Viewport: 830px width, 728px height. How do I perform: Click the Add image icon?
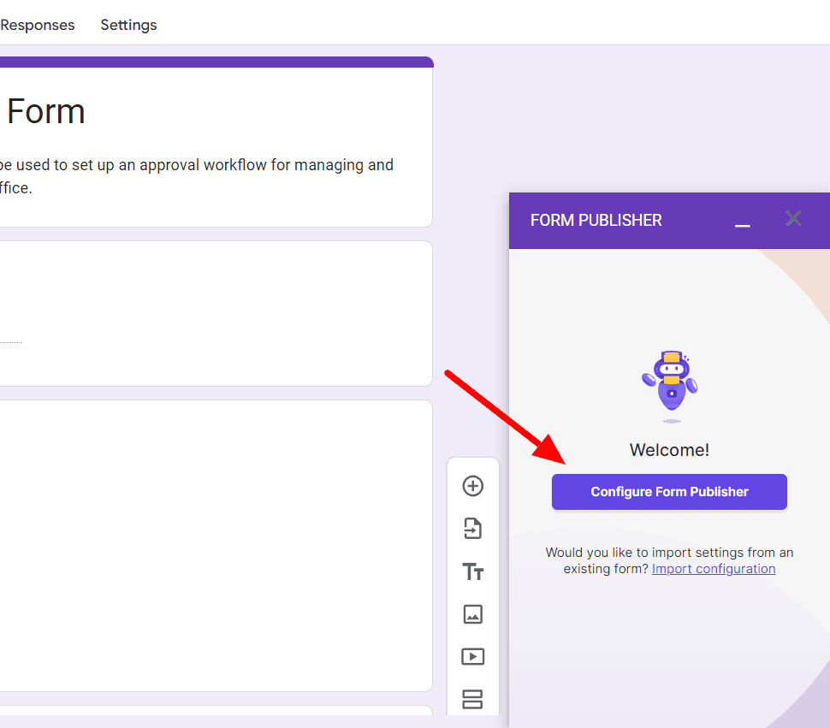[472, 614]
